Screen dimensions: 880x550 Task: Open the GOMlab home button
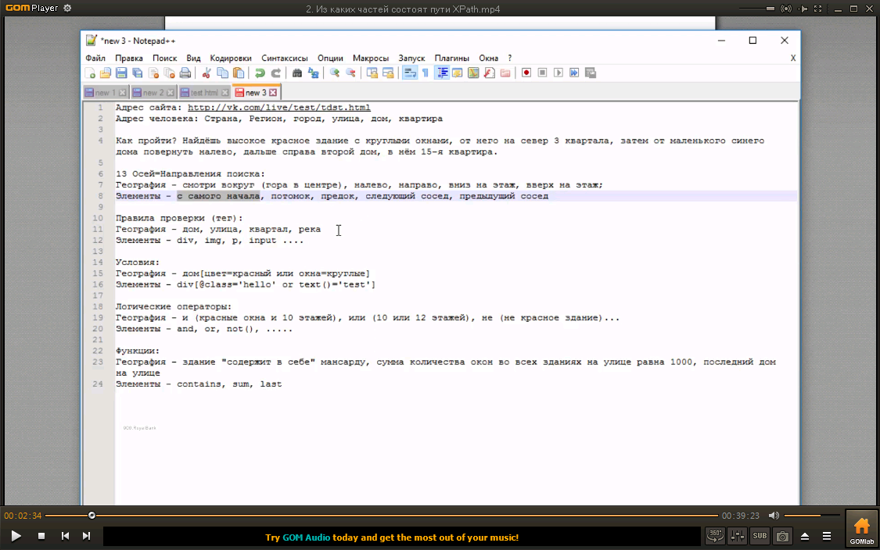click(x=860, y=530)
